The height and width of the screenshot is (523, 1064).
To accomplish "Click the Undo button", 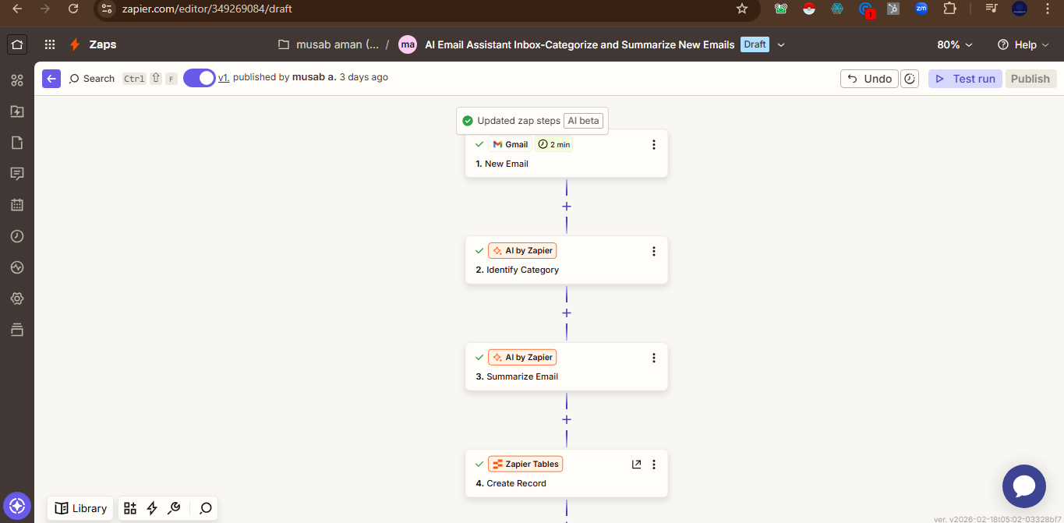I will pyautogui.click(x=869, y=79).
